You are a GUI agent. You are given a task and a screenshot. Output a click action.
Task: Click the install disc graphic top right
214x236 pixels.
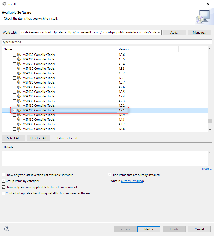click(202, 16)
